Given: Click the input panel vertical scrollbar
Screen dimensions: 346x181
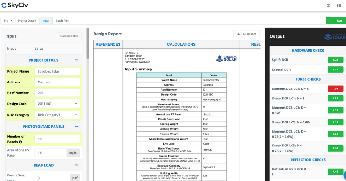Looking at the screenshot, I should [x=88, y=43].
